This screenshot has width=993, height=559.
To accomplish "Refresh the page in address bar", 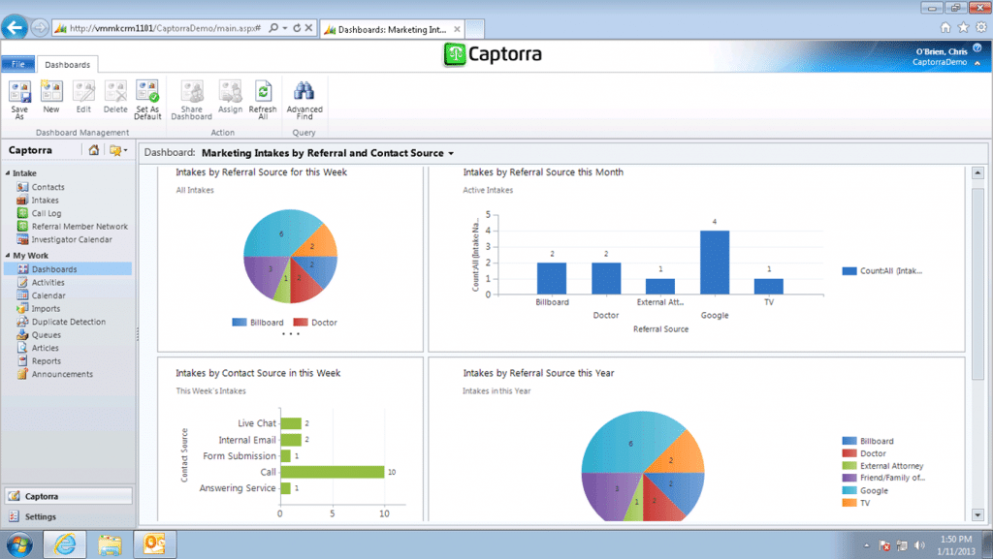I will pyautogui.click(x=297, y=28).
